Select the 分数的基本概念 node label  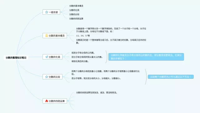[x=57, y=36]
